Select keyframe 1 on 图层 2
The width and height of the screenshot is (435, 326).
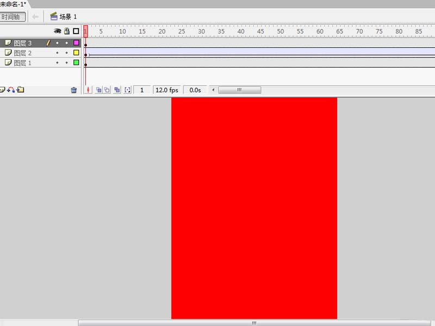coord(86,53)
